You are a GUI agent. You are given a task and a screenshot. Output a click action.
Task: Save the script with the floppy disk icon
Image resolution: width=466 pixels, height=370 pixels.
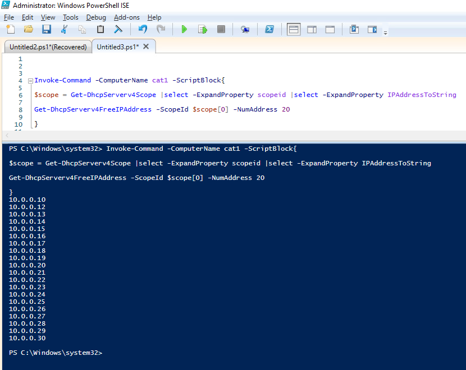[x=47, y=29]
